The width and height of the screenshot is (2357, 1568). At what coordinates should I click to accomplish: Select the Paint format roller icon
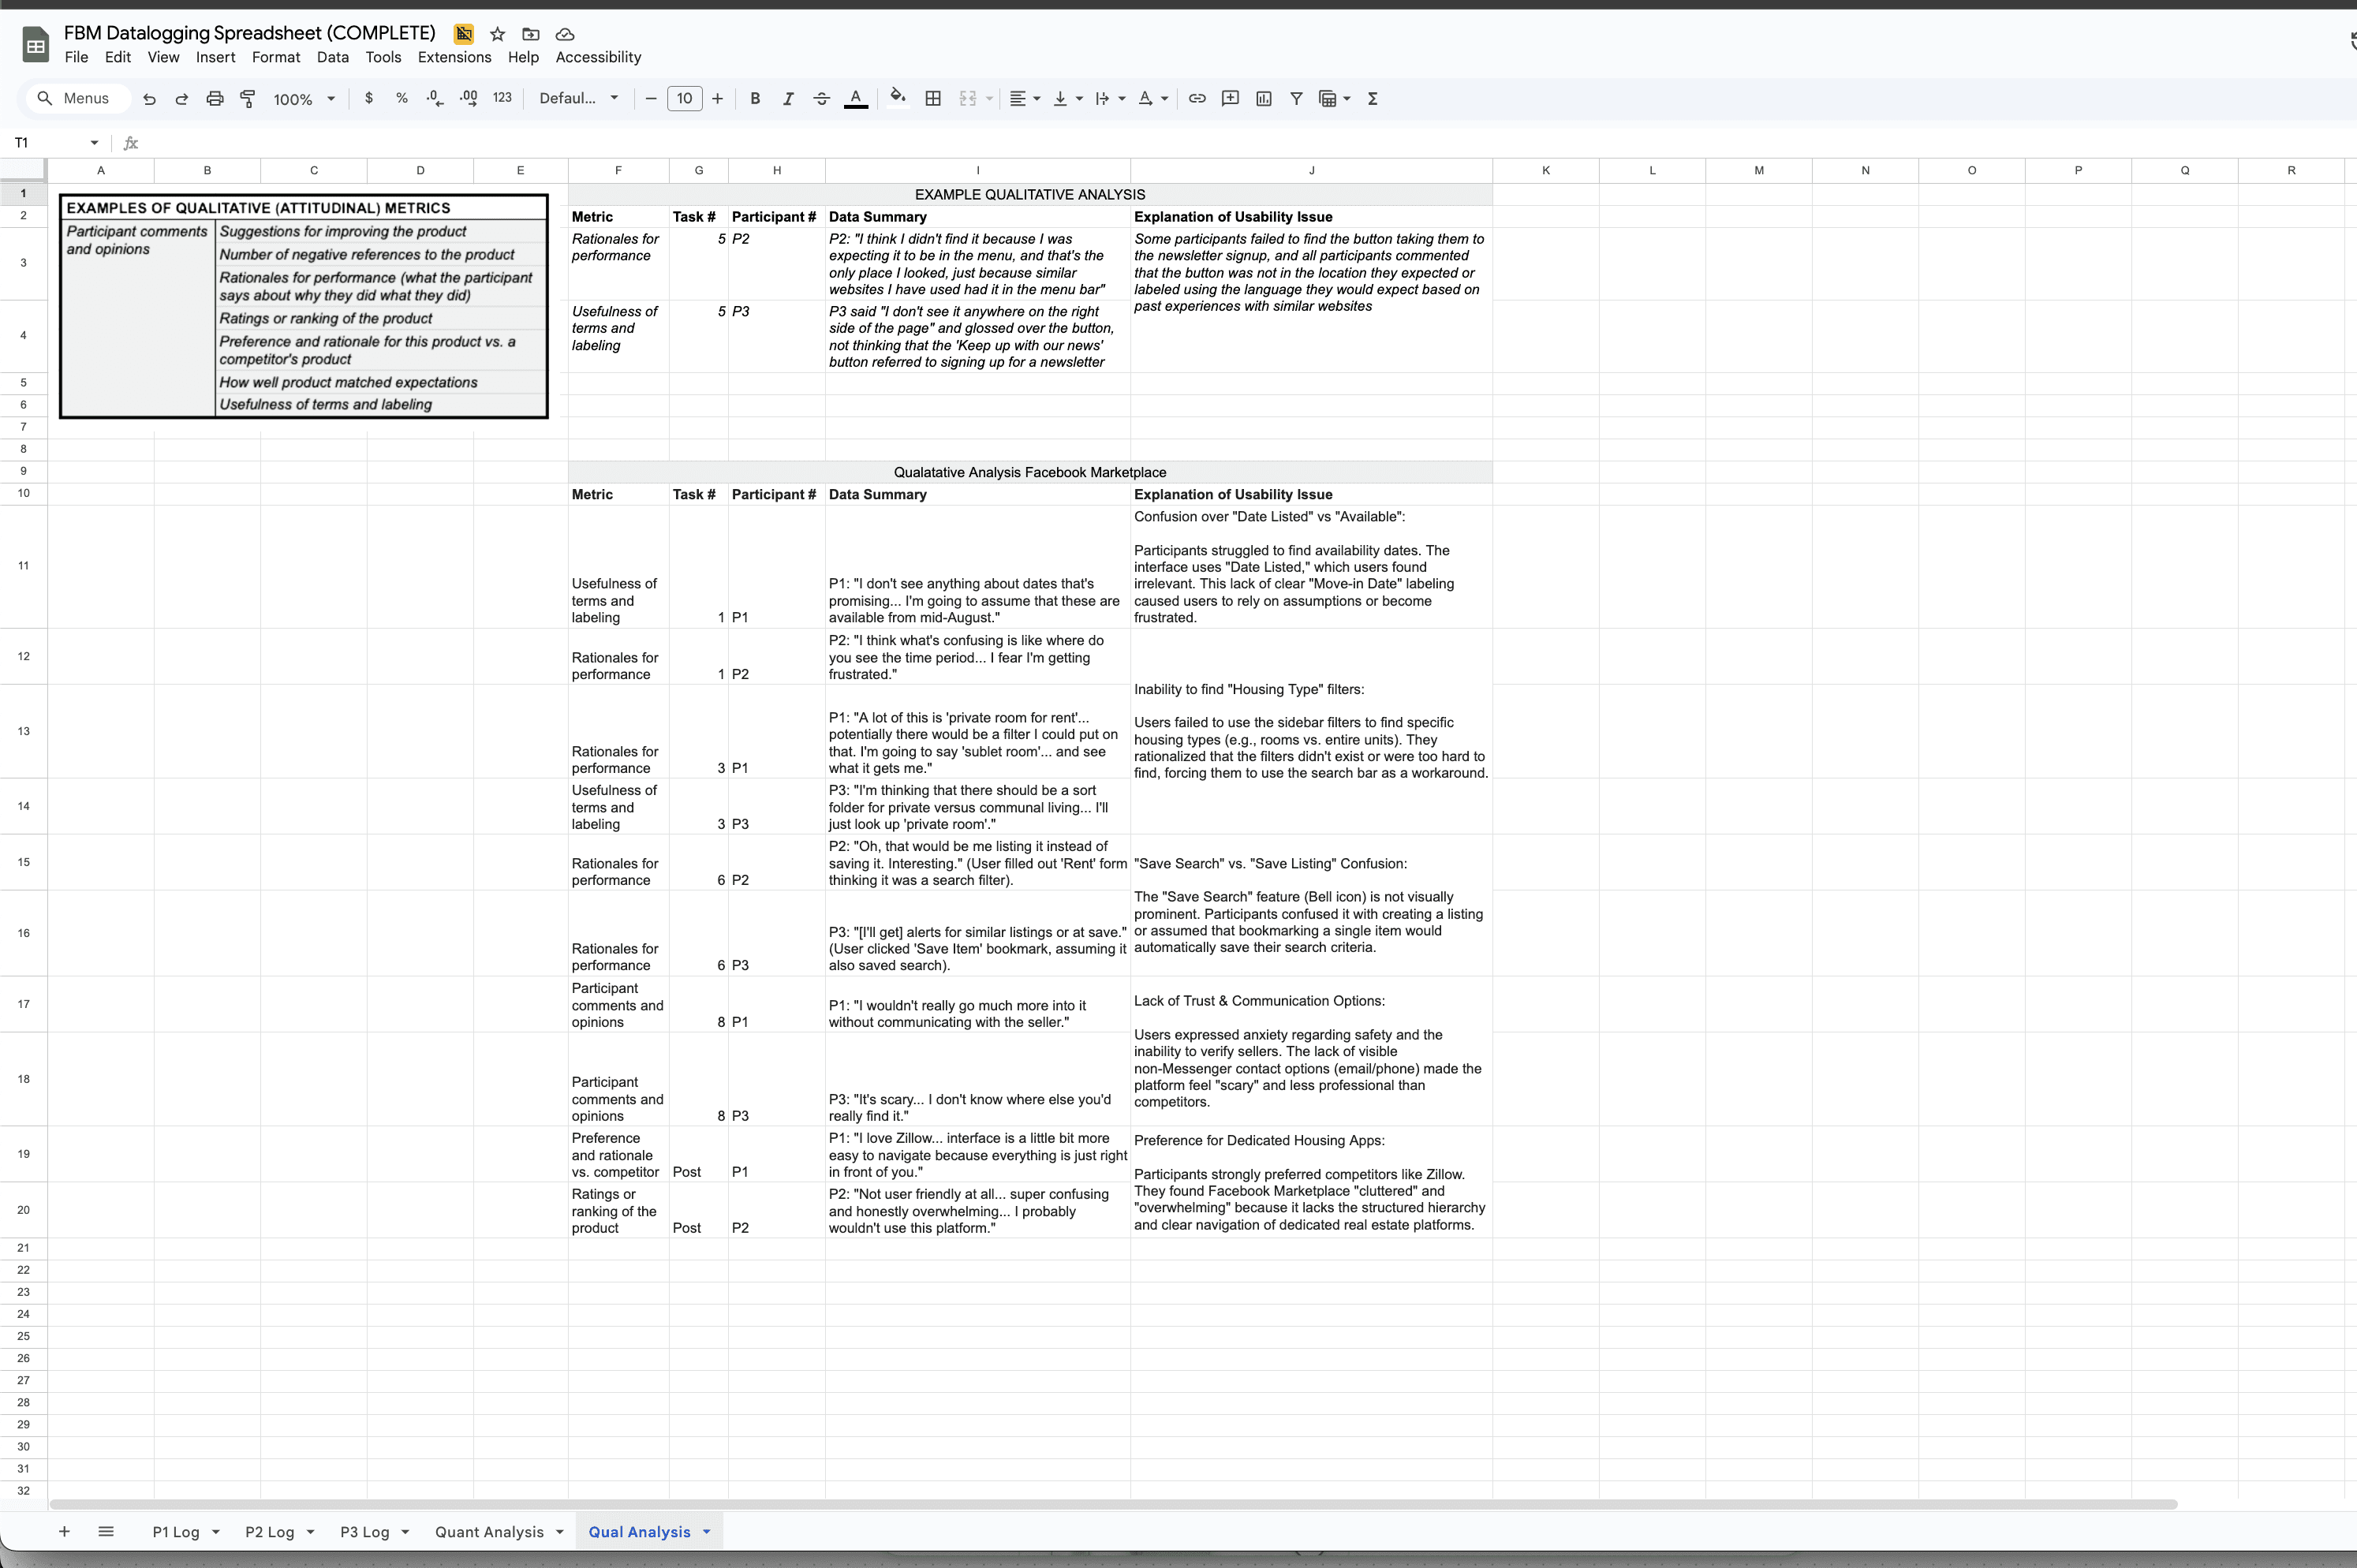[248, 99]
